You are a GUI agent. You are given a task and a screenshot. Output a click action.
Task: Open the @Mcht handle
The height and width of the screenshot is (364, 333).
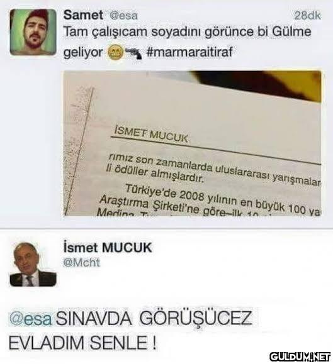82,263
